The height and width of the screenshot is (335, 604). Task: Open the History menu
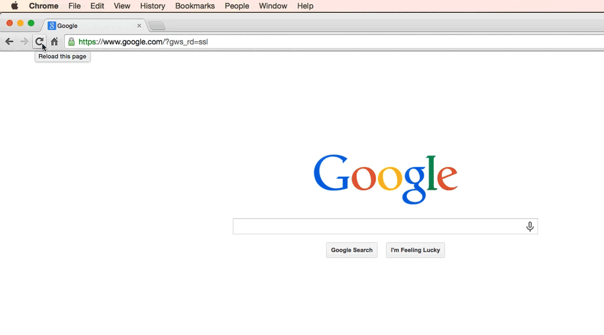point(153,6)
